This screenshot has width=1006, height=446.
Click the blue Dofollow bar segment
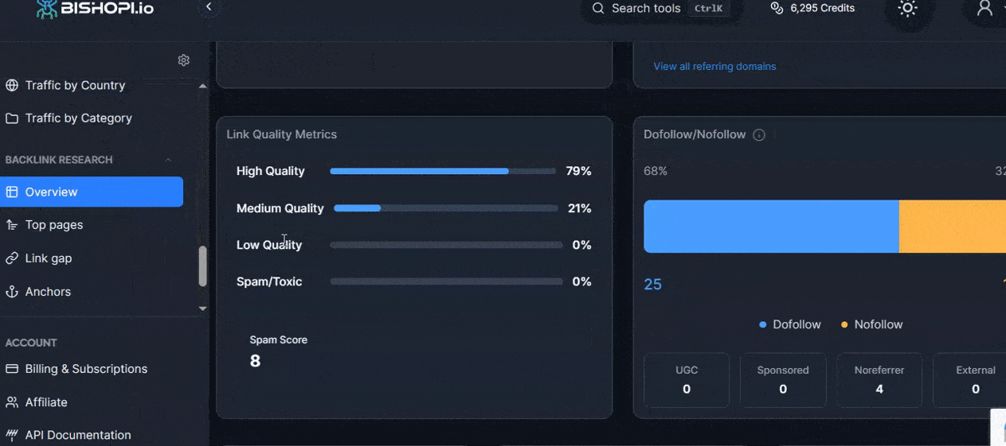[770, 227]
